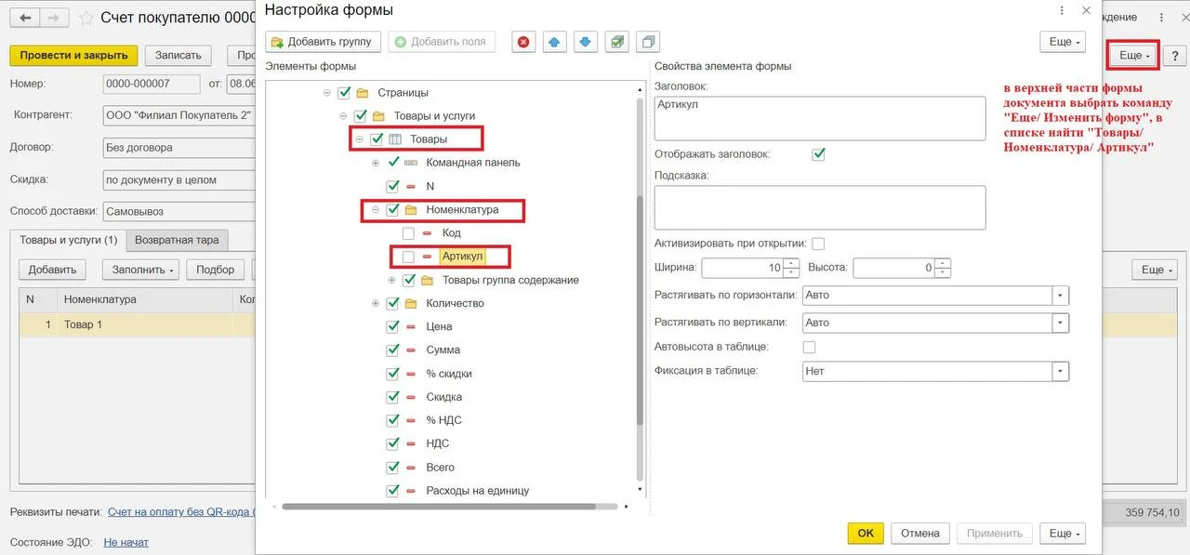
Task: Toggle the Товары и услуги checkbox in tree
Action: pyautogui.click(x=361, y=116)
